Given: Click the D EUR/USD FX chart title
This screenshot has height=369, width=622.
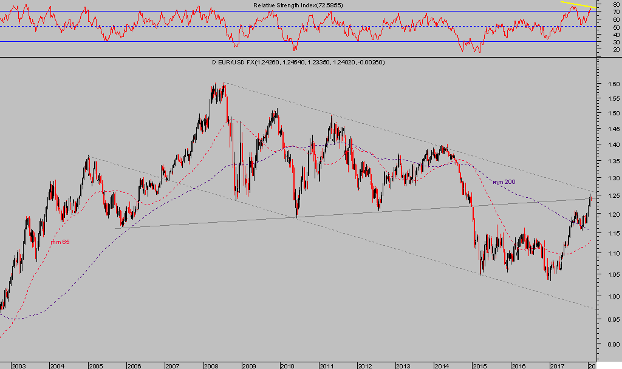Looking at the screenshot, I should click(x=298, y=63).
